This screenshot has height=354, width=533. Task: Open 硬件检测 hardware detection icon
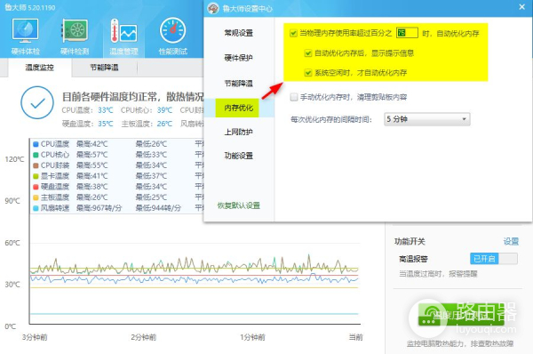(x=75, y=36)
